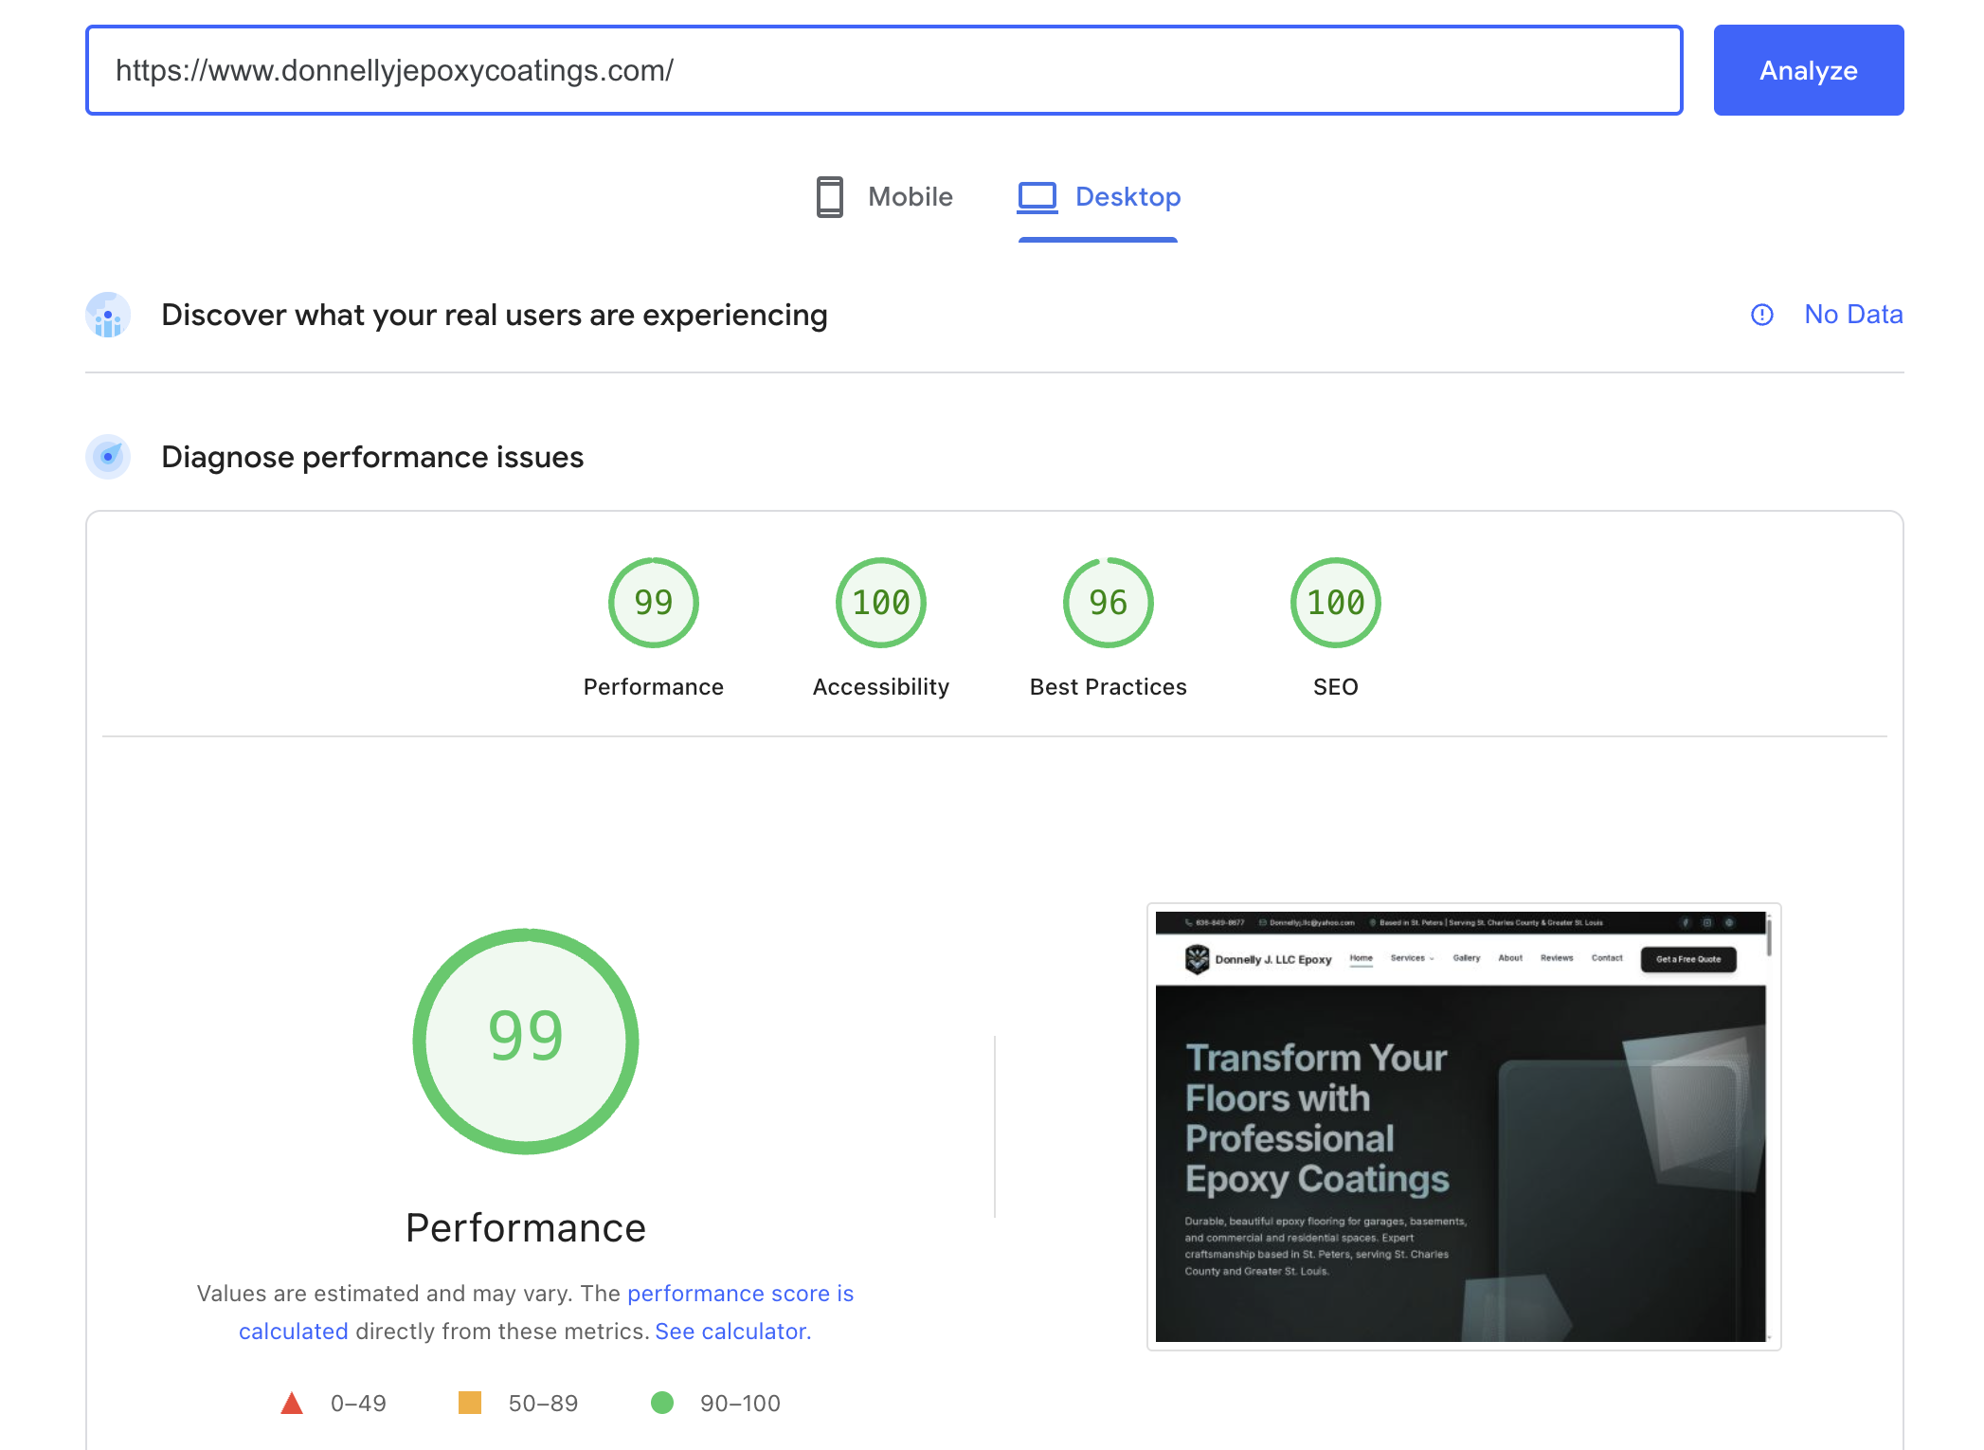Click the info icon beside No Data
The image size is (1984, 1450).
tap(1761, 315)
